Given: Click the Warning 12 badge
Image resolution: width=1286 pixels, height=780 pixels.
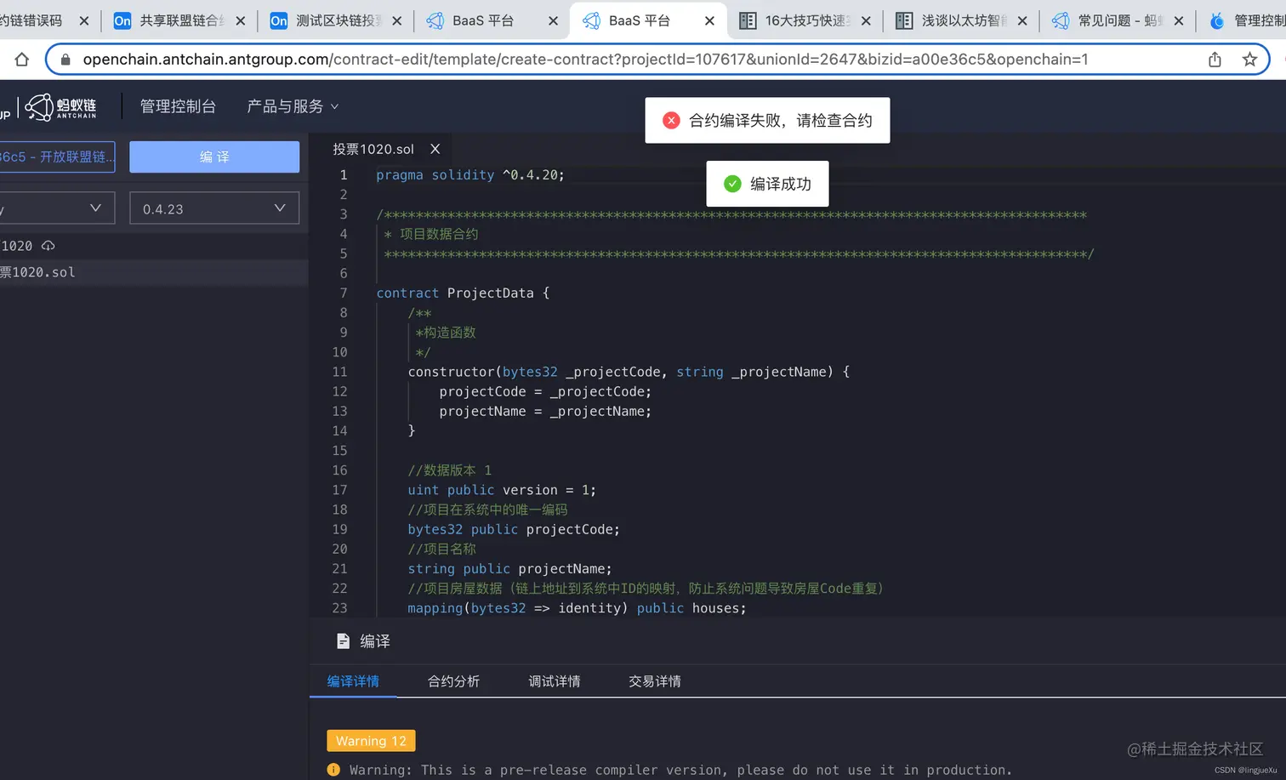Looking at the screenshot, I should tap(371, 741).
